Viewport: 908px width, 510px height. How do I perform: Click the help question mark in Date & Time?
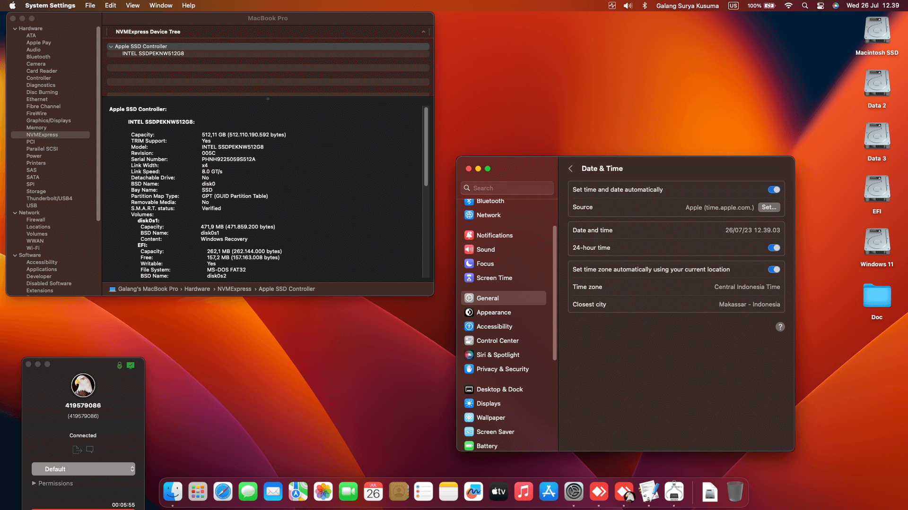[780, 326]
